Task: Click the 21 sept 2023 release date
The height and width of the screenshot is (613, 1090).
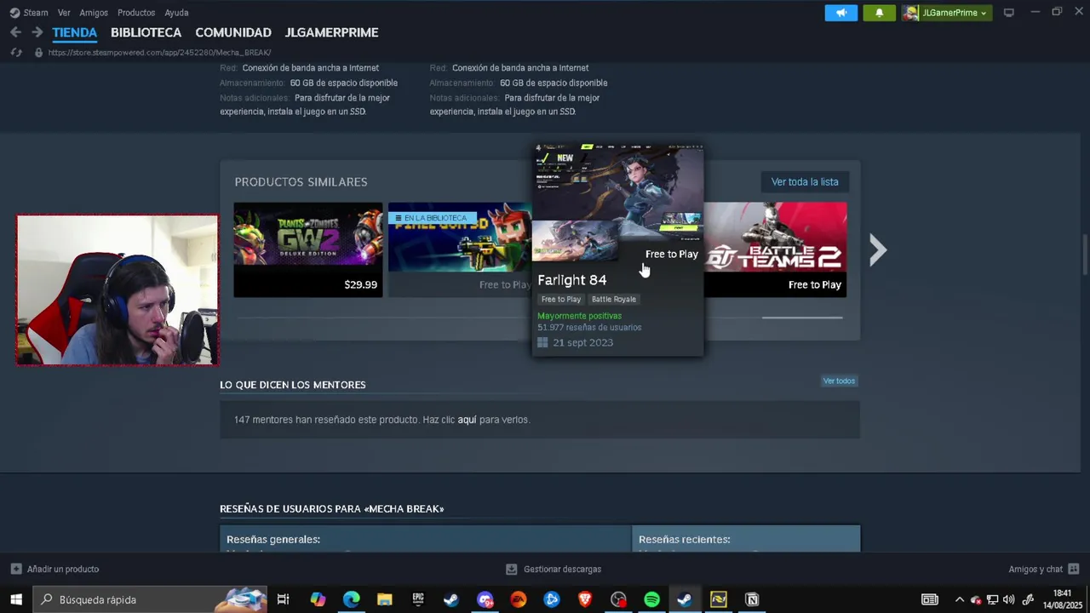Action: (x=582, y=343)
